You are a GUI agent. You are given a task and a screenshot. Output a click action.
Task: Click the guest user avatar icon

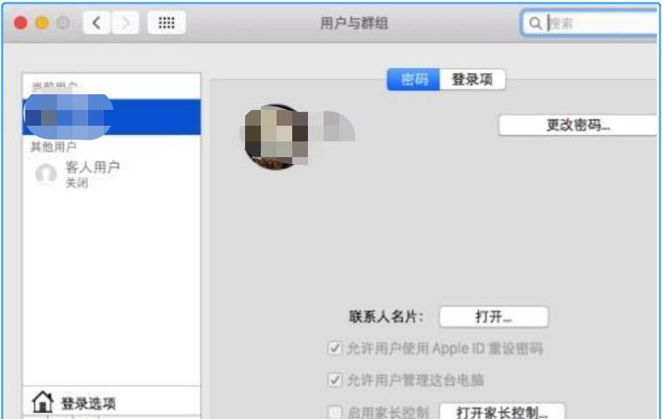(45, 174)
